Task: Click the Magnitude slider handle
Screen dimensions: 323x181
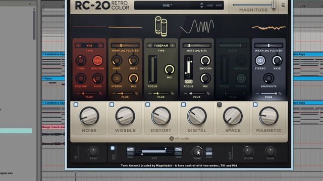Action: point(274,5)
